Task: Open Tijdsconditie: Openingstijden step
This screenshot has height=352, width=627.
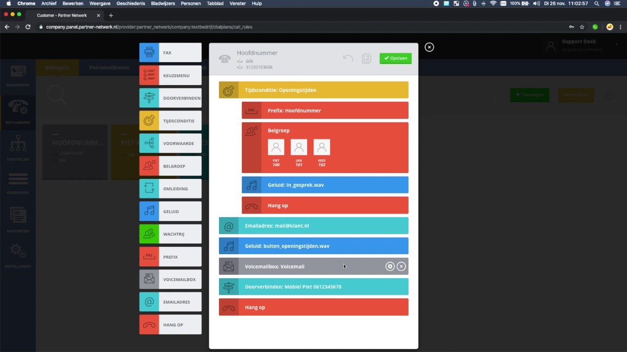Action: pyautogui.click(x=313, y=90)
